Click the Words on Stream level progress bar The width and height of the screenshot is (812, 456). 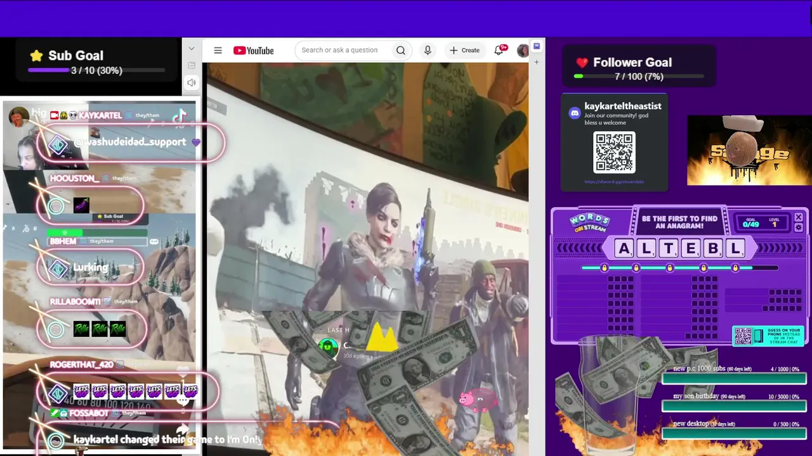(x=680, y=268)
